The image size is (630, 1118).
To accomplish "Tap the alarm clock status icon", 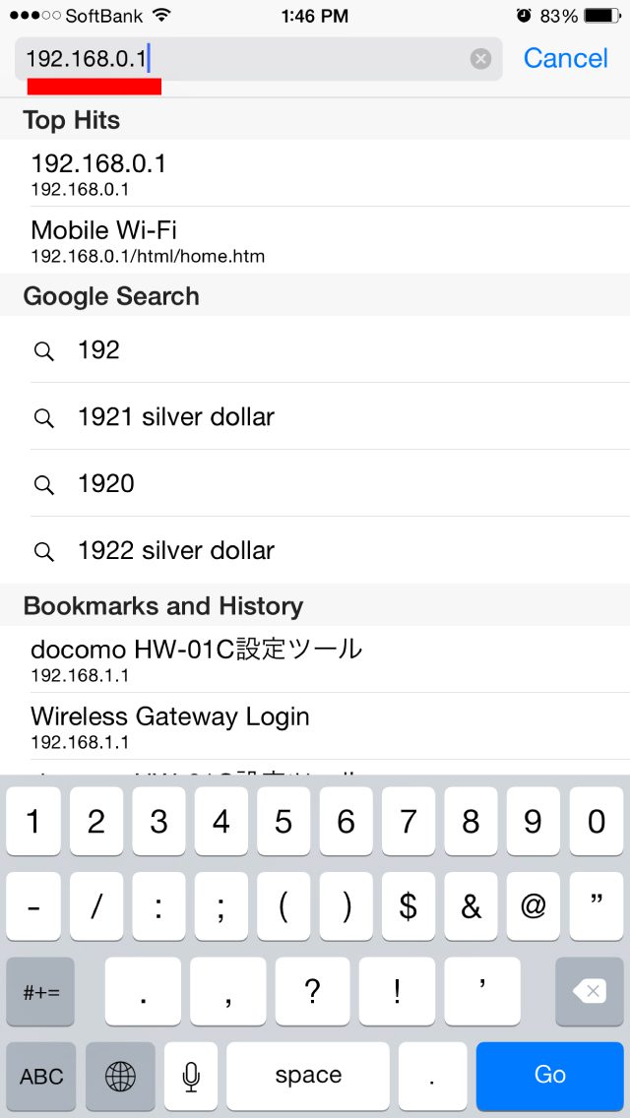I will click(x=524, y=16).
